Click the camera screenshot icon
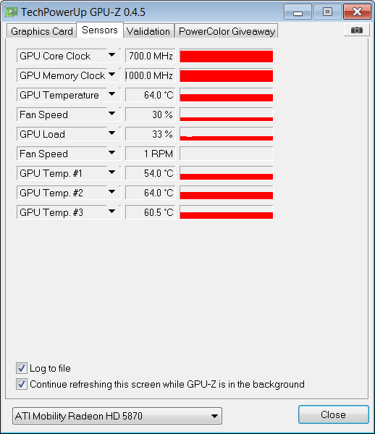 pyautogui.click(x=356, y=30)
